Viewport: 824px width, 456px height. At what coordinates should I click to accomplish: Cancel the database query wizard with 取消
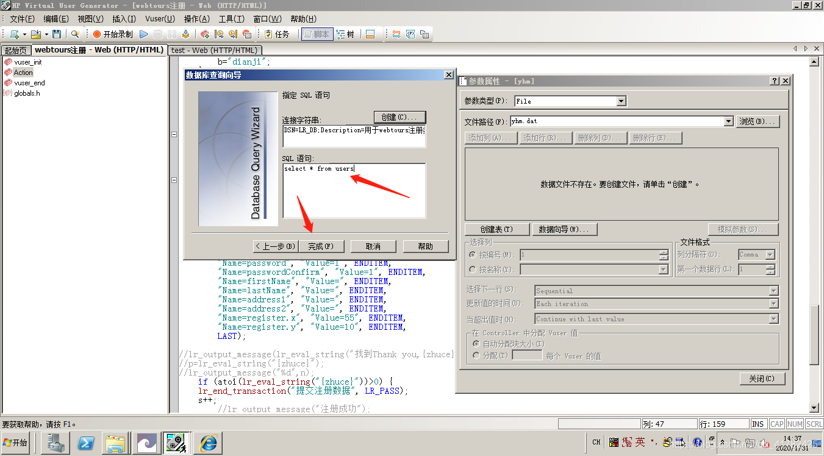coord(373,246)
